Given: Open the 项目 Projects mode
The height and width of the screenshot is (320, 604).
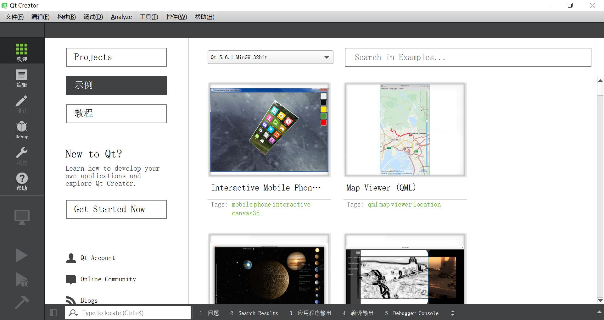Looking at the screenshot, I should pos(22,156).
